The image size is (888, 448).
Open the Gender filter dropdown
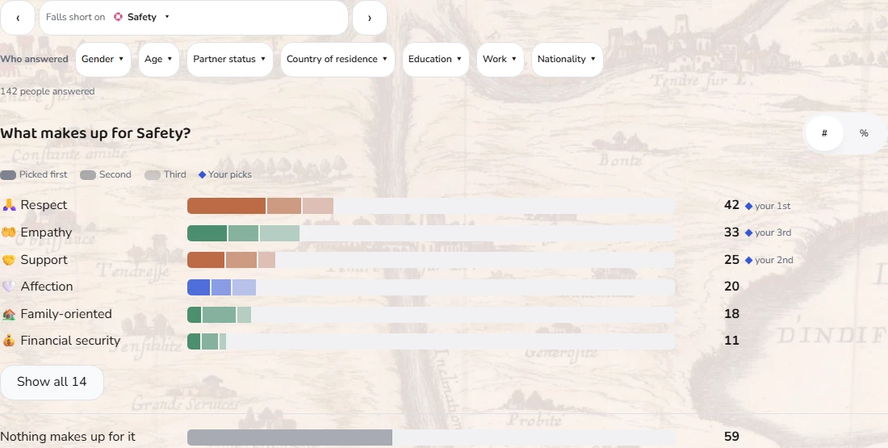click(x=103, y=60)
